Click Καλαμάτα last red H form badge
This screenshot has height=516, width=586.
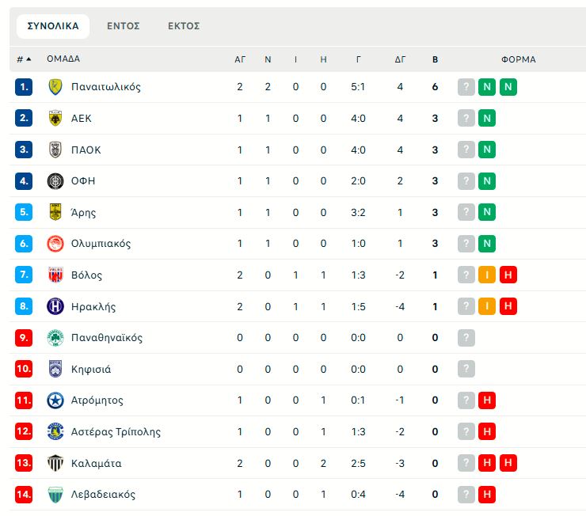508,463
